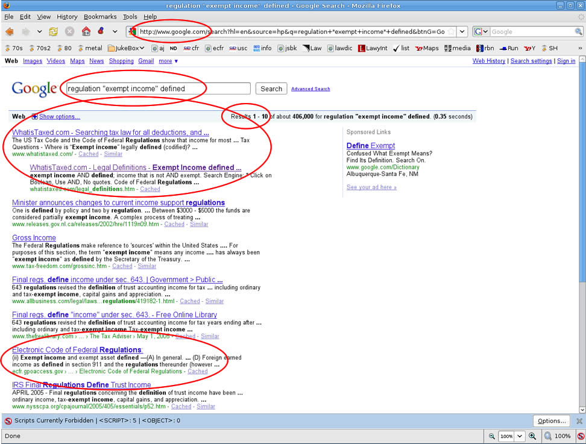Open the Advanced Search link
This screenshot has height=444, width=586.
[310, 89]
